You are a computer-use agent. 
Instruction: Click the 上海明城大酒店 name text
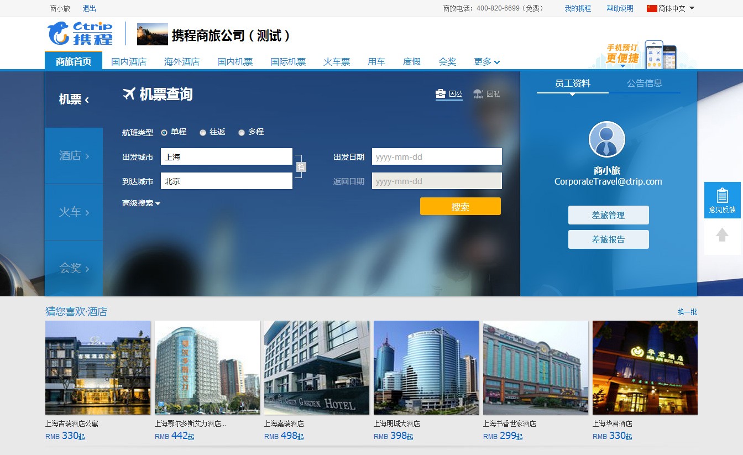pos(397,423)
